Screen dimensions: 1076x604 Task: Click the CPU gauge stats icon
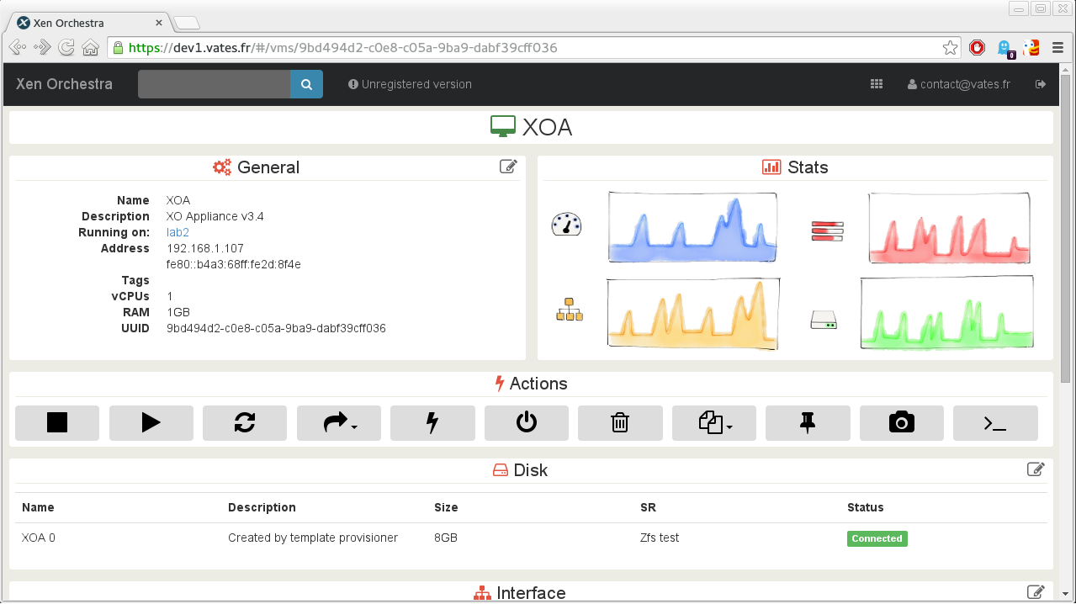tap(566, 225)
